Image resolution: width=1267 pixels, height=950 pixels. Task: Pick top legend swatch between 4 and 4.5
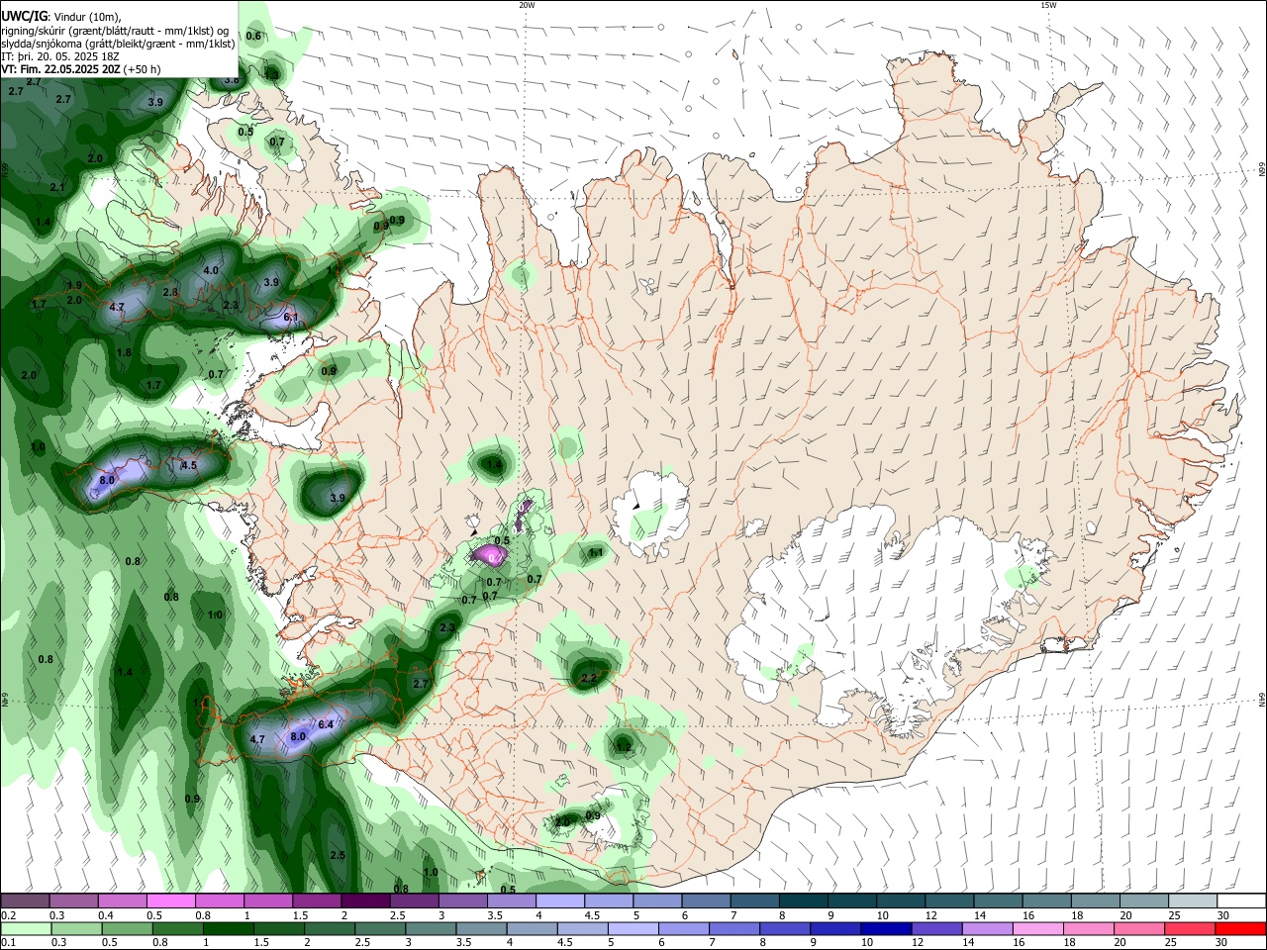pyautogui.click(x=559, y=902)
